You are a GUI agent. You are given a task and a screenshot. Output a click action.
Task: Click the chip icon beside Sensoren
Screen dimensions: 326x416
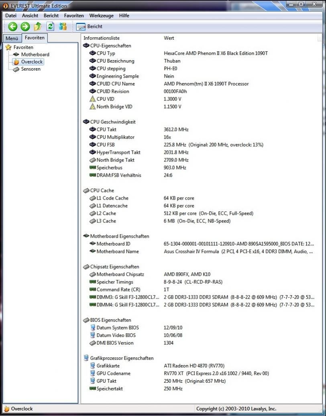click(x=16, y=69)
